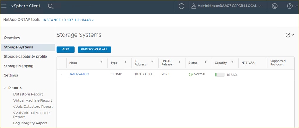Filter the ONTAP Release column

pos(179,62)
